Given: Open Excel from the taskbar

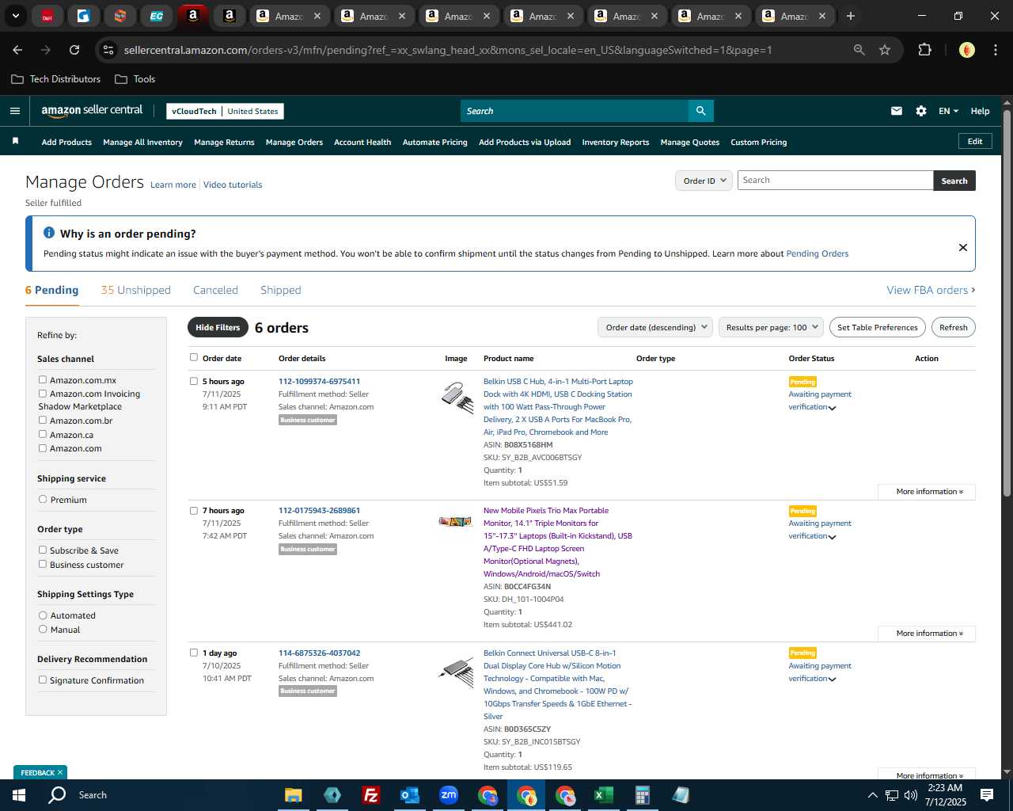Looking at the screenshot, I should [604, 795].
